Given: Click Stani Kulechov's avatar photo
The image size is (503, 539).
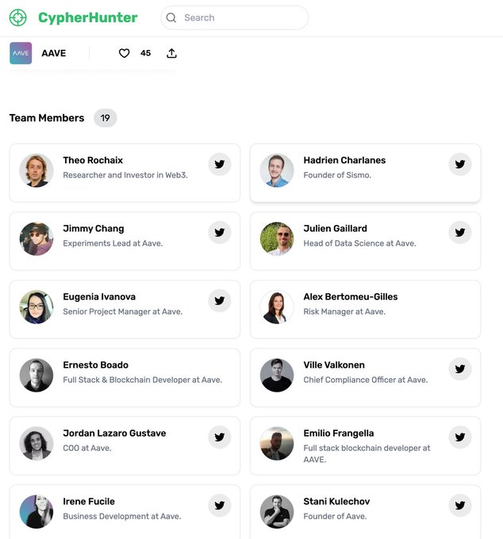Looking at the screenshot, I should click(277, 511).
